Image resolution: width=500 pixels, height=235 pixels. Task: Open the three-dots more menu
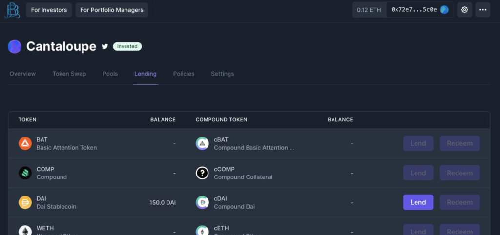tap(483, 10)
